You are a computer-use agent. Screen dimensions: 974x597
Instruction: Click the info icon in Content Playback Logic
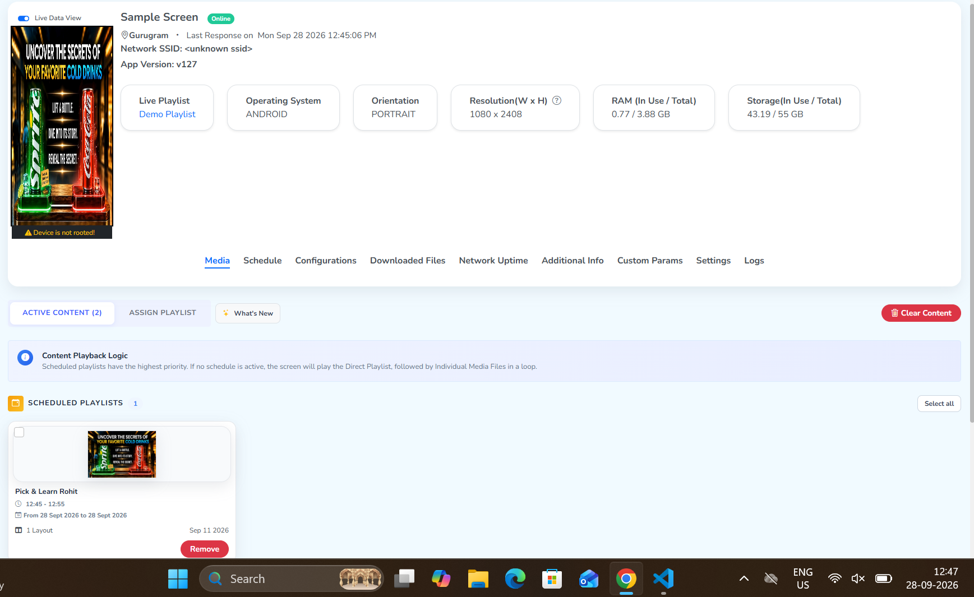[25, 358]
